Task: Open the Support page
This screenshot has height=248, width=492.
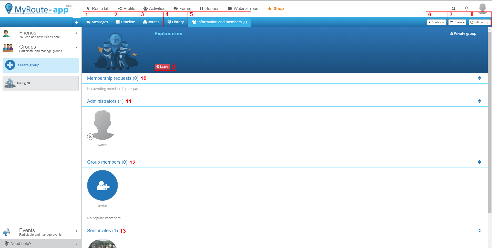Action: click(x=210, y=8)
